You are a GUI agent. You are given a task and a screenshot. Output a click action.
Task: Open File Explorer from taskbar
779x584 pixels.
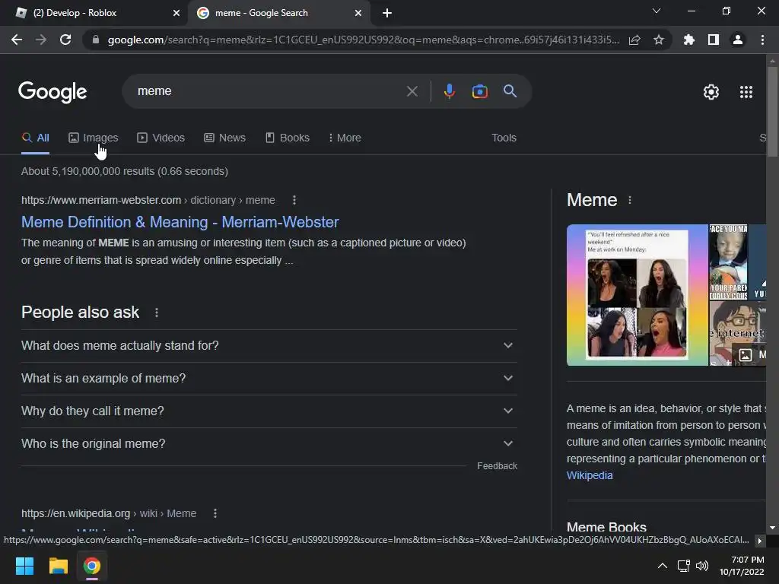[x=58, y=566]
